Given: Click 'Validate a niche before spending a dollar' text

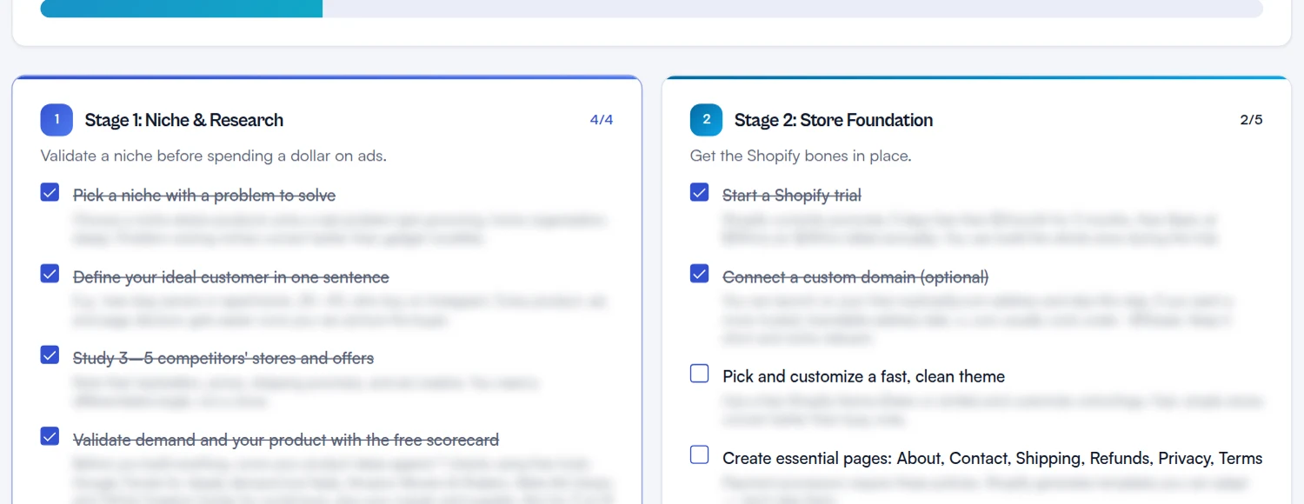Looking at the screenshot, I should tap(213, 156).
